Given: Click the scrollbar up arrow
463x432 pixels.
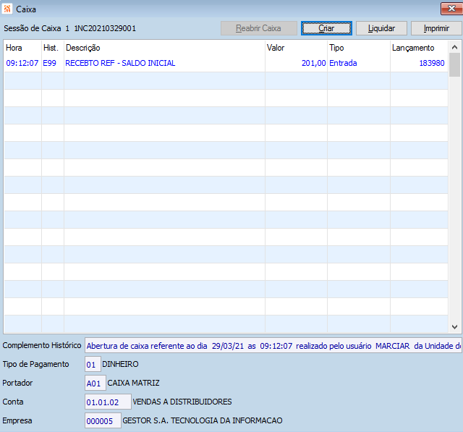Looking at the screenshot, I should [454, 47].
